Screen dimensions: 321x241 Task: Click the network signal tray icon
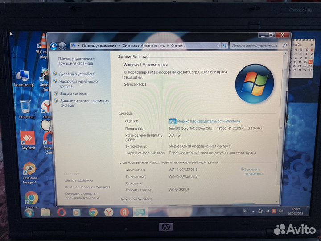[267, 211]
